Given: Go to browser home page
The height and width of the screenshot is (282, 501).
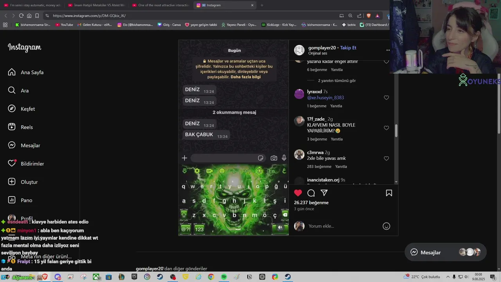Looking at the screenshot, I should pyautogui.click(x=29, y=16).
